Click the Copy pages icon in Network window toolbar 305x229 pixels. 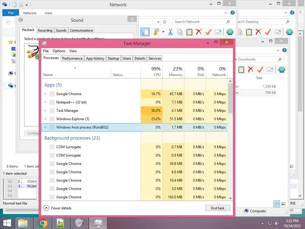click(180, 32)
